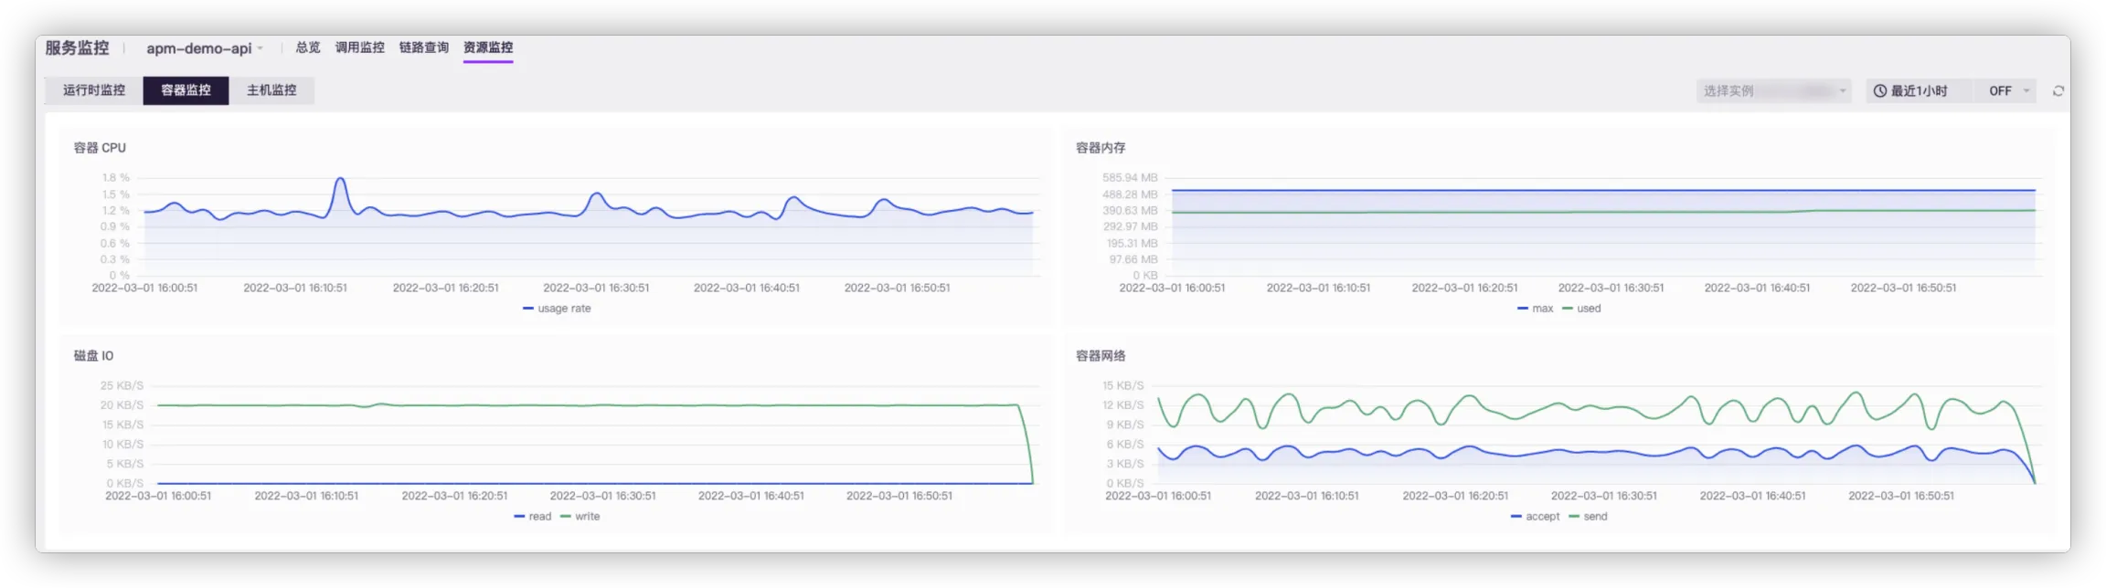Screen dimensions: 2106x588
Task: Expand the 选择实例 instance selector
Action: coord(1772,91)
